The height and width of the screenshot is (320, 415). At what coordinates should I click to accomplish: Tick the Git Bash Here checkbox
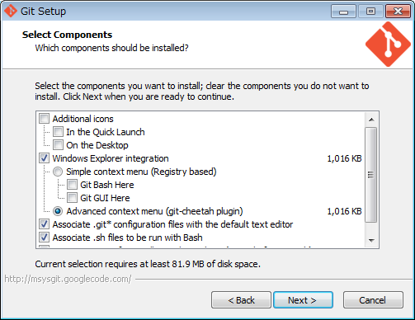point(72,185)
